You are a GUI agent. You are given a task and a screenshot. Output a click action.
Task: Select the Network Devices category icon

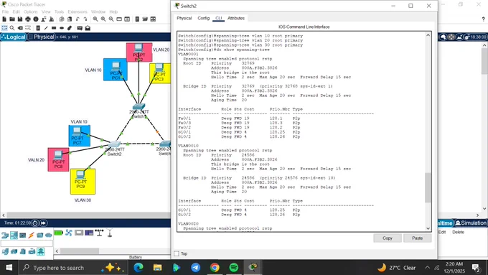(5, 235)
